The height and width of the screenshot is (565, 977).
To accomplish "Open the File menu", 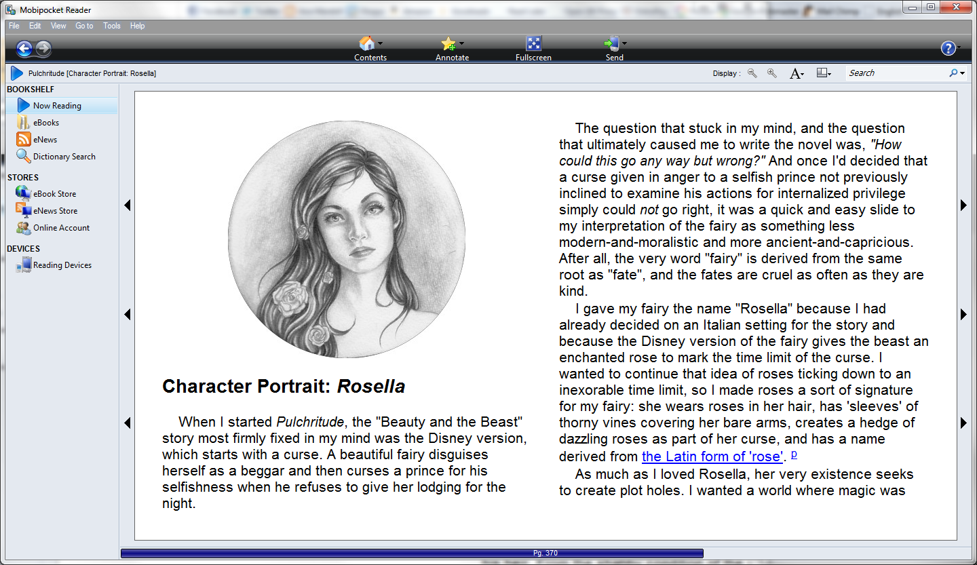I will 14,26.
